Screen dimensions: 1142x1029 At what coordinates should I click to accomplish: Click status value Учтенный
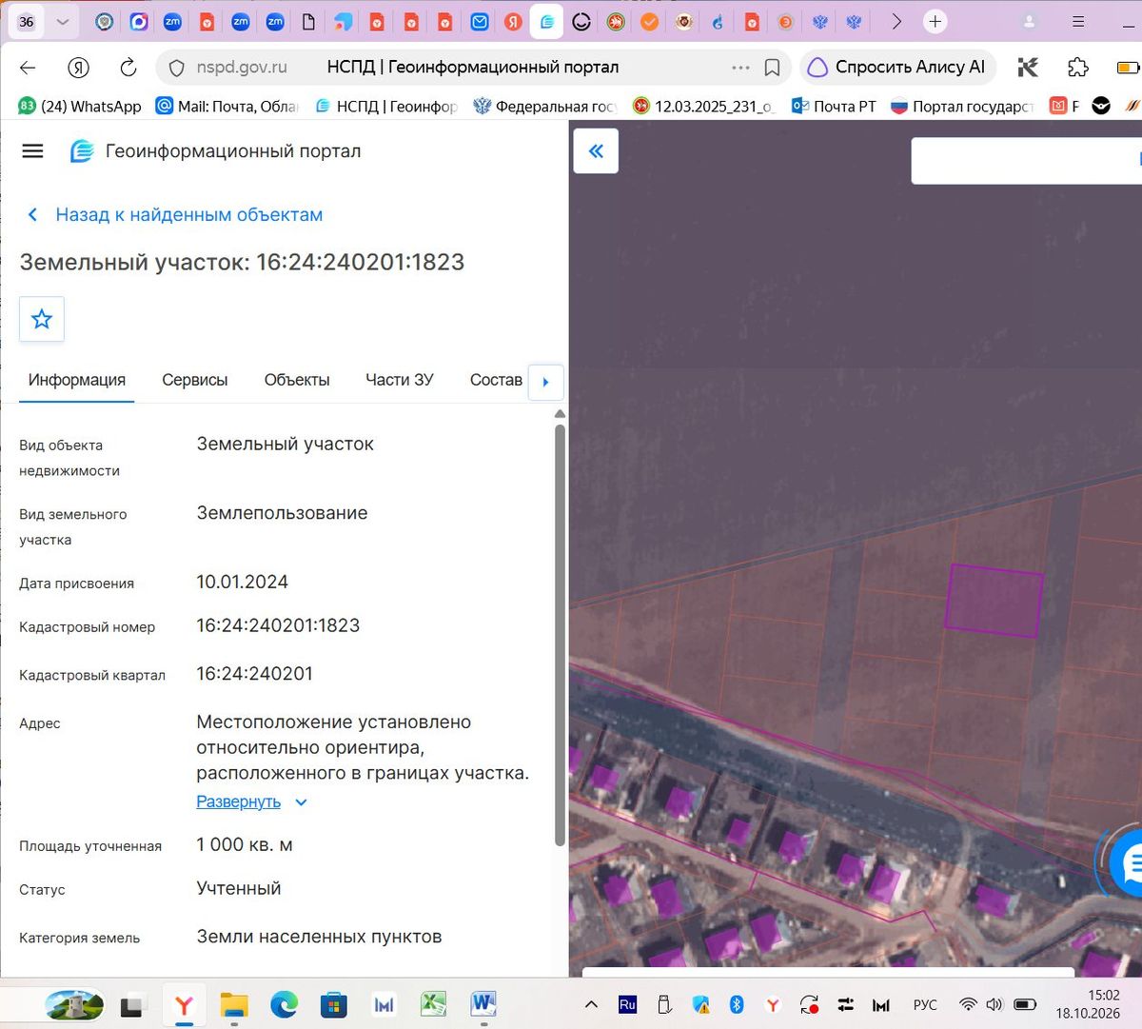[239, 888]
